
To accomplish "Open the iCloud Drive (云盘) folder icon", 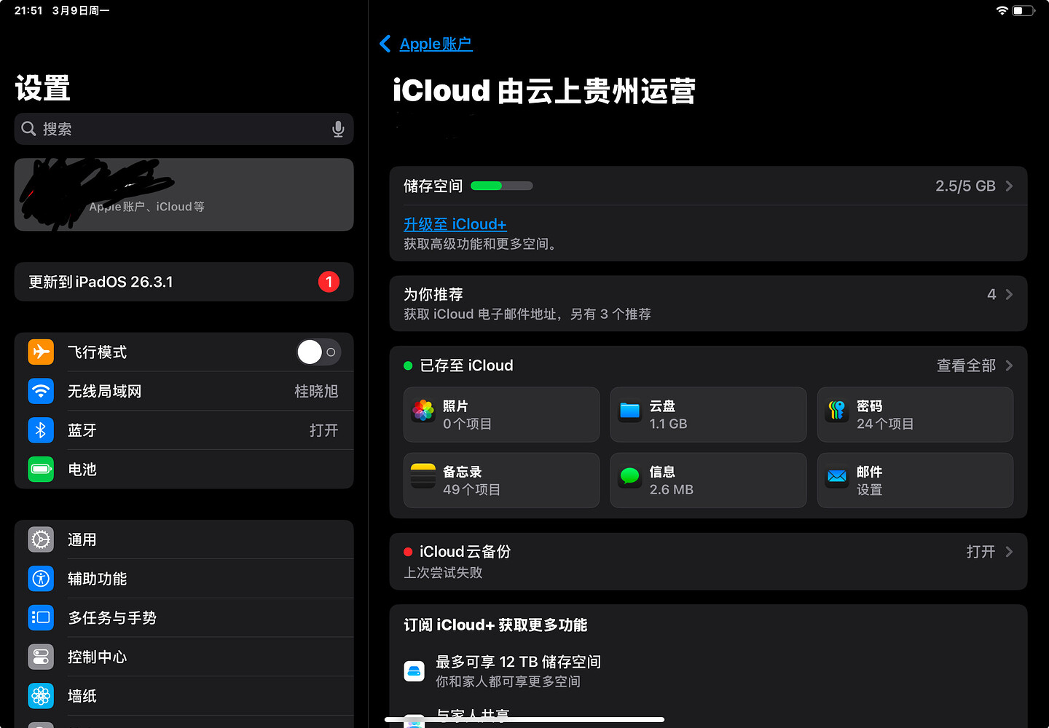I will point(629,411).
